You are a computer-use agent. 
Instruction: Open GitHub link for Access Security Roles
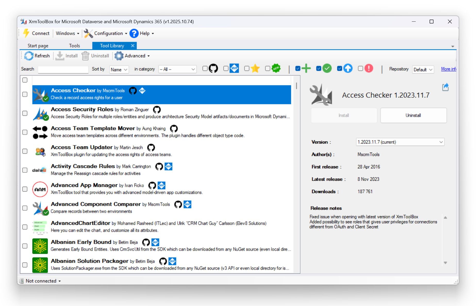click(157, 110)
